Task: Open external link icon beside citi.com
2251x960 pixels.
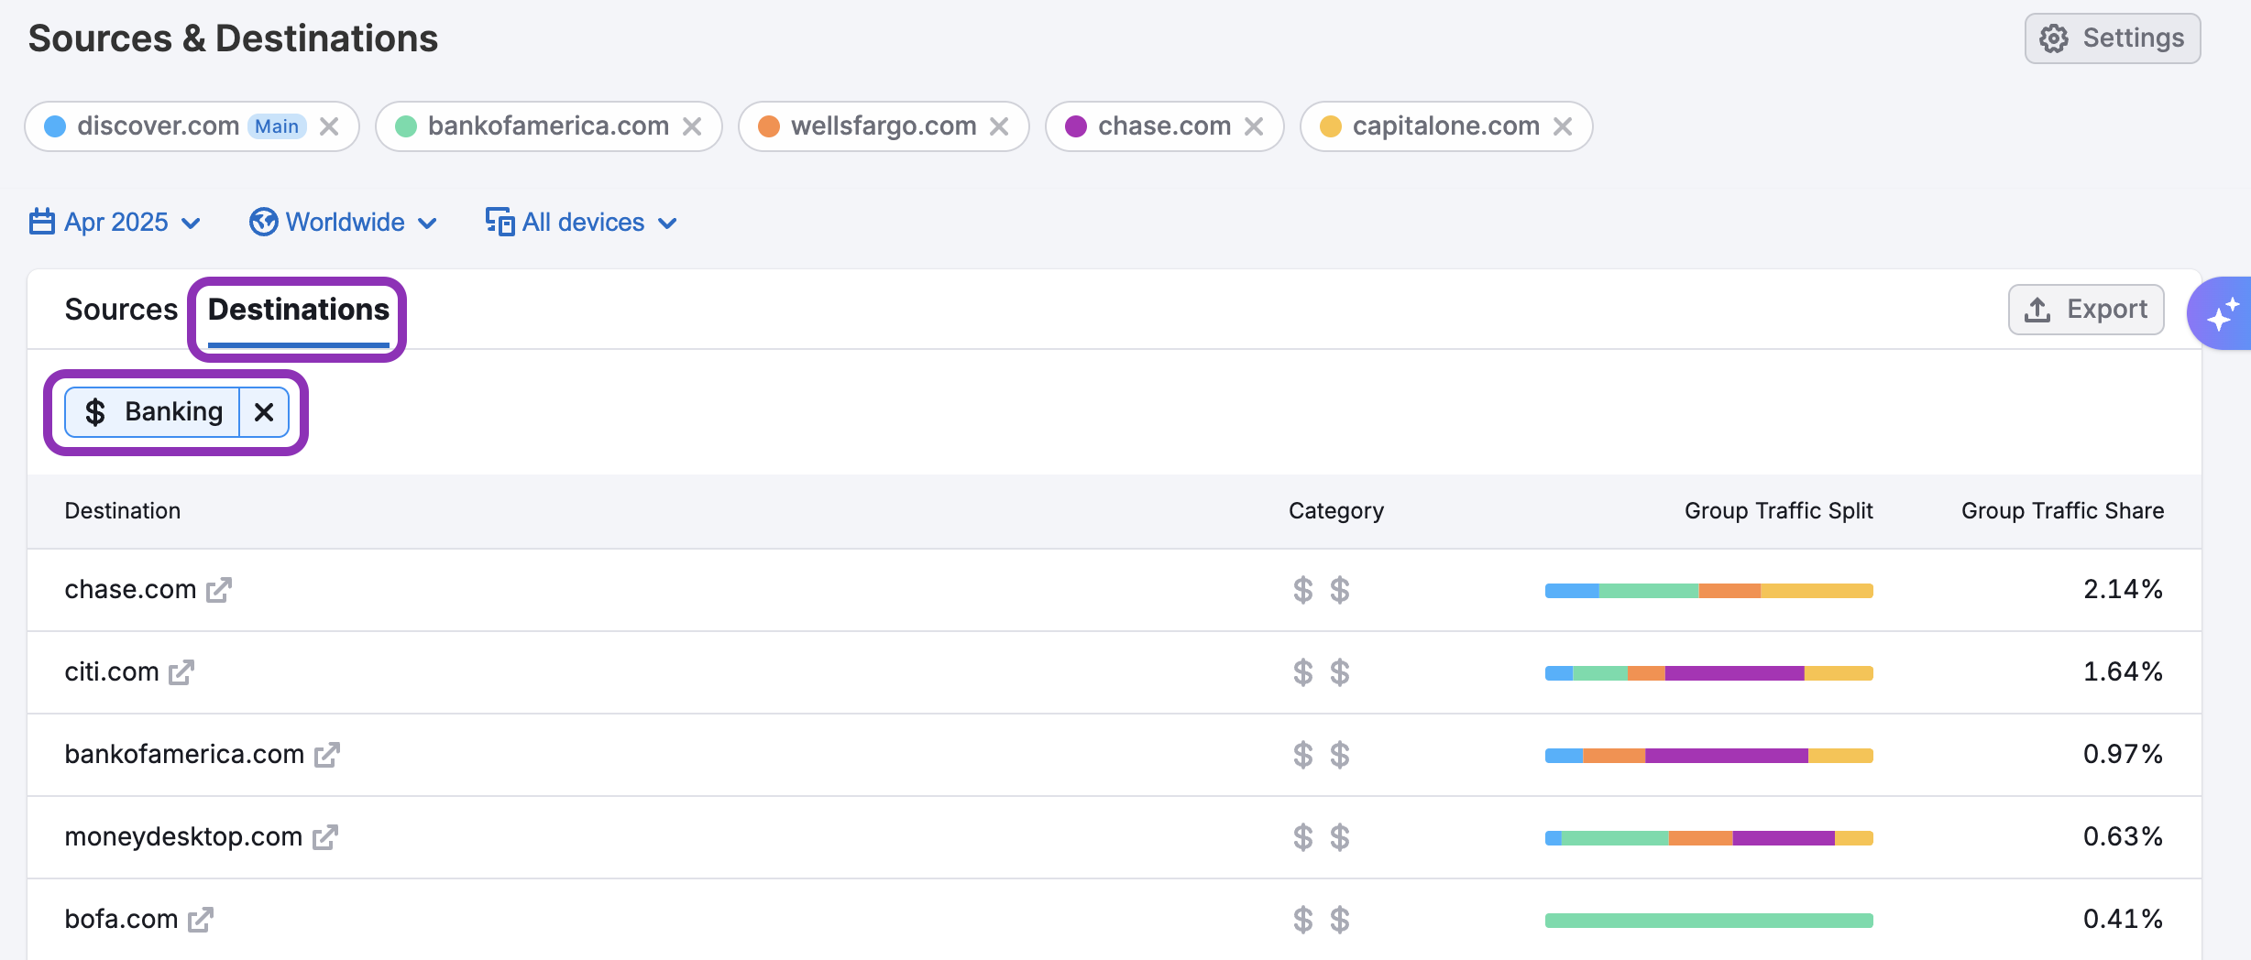Action: [181, 672]
